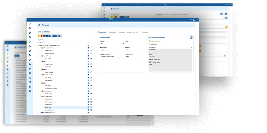Screen dimensions: 267x133
Task: Select Hecht, Rainer under Geschäftsführung
Action: coord(49,94)
